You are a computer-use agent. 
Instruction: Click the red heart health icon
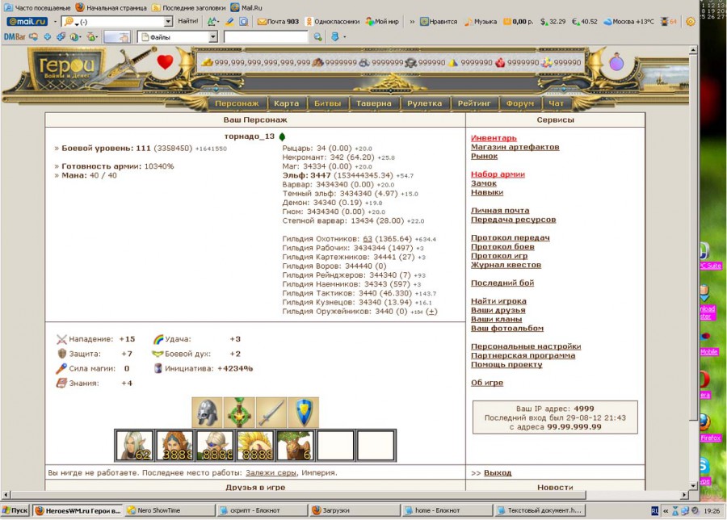point(166,63)
